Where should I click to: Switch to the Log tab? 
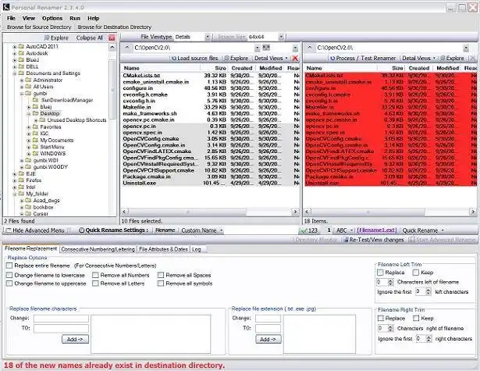point(197,249)
